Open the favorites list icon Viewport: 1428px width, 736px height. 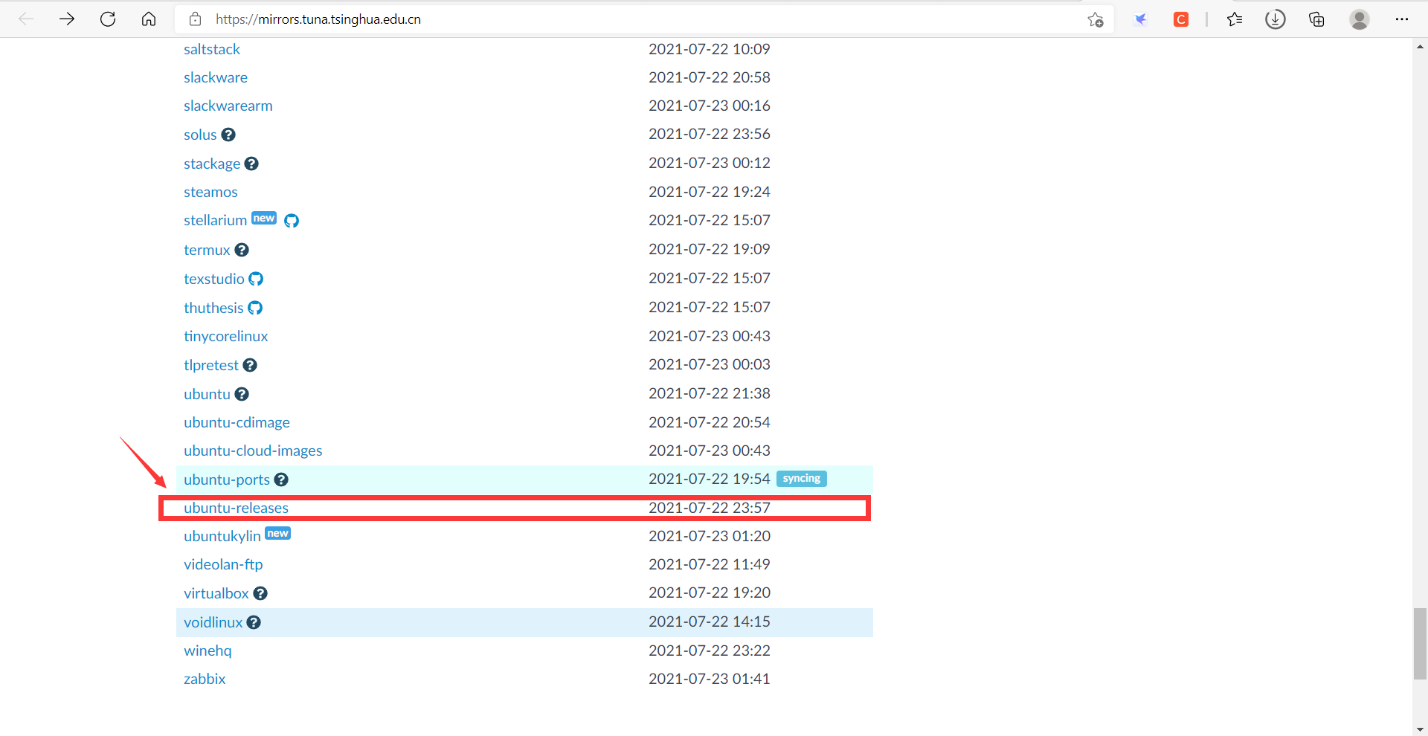(x=1235, y=19)
